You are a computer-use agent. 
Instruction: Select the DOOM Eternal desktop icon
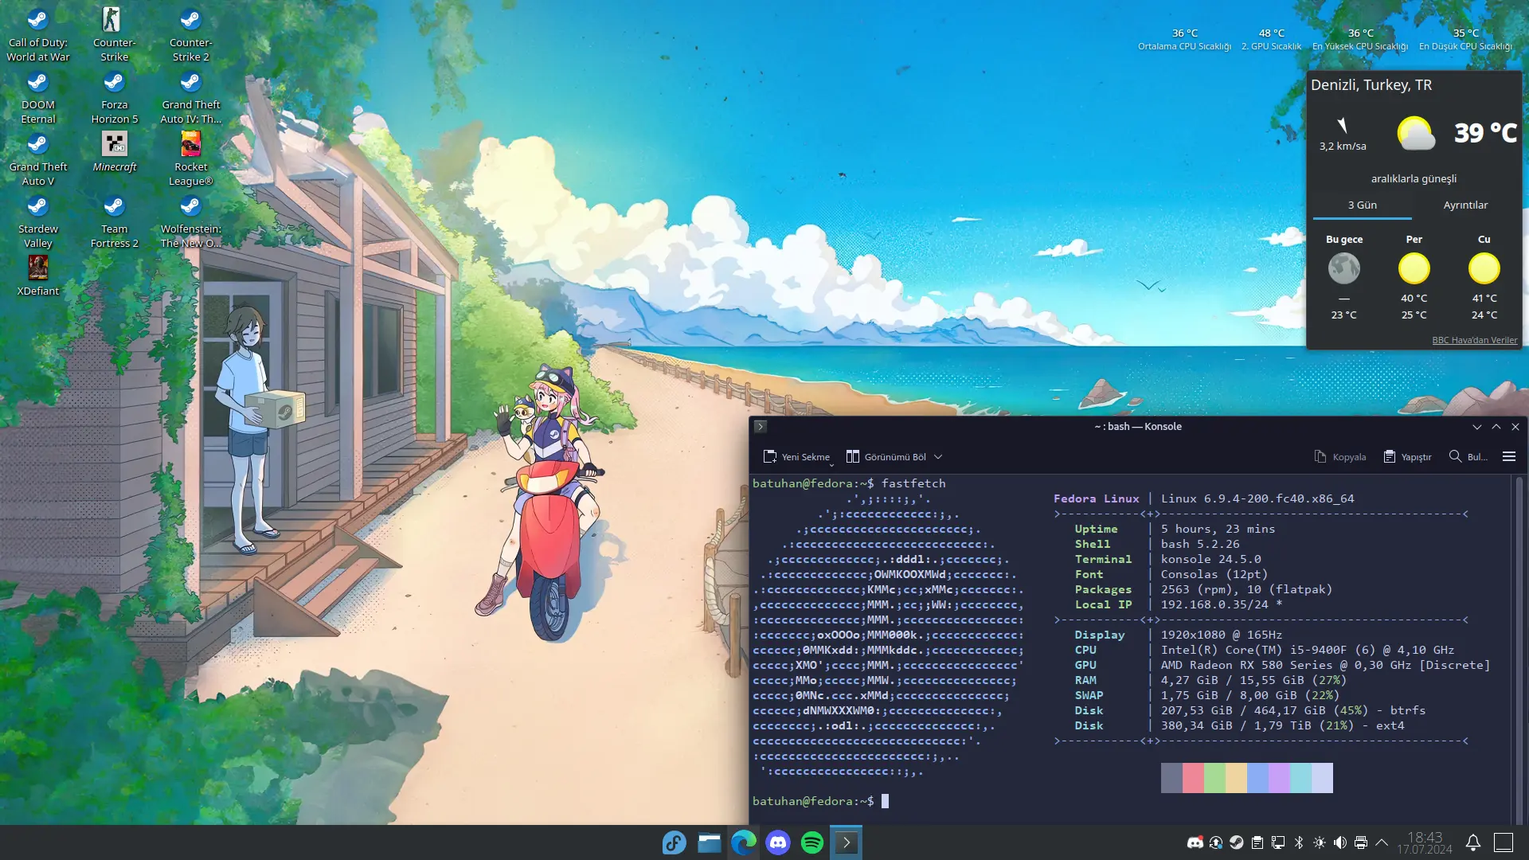point(38,97)
